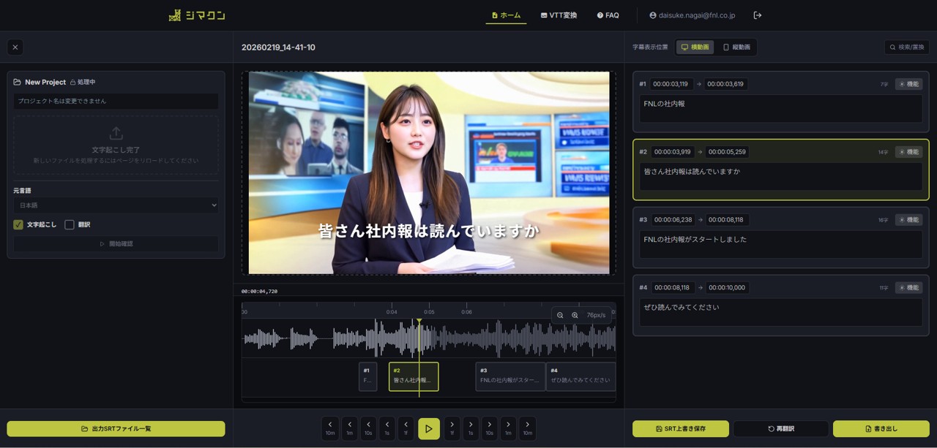Switch to 縦動画 display mode

point(736,48)
